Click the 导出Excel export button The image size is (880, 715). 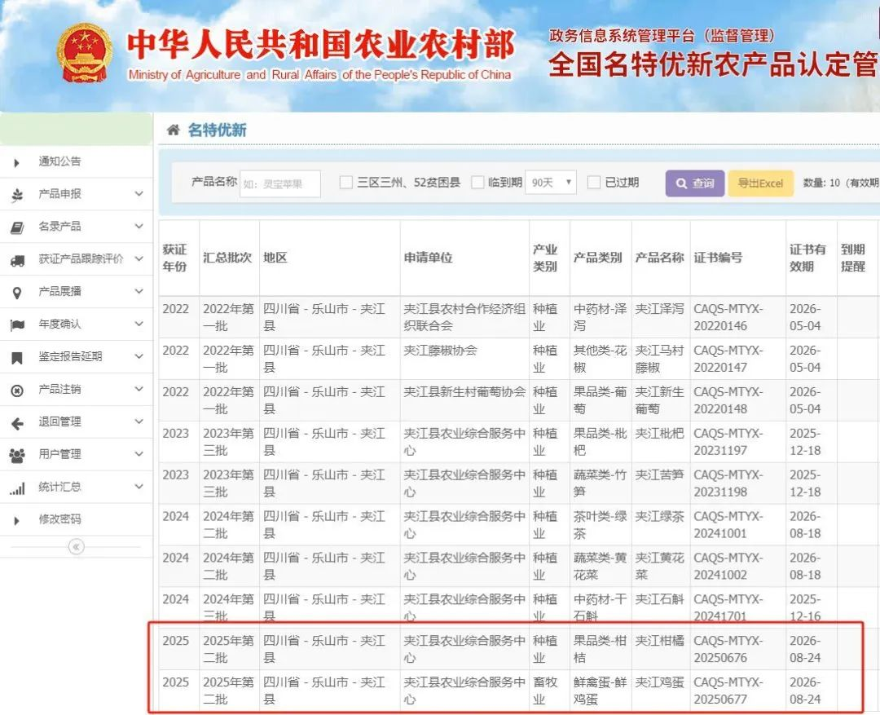pyautogui.click(x=760, y=183)
